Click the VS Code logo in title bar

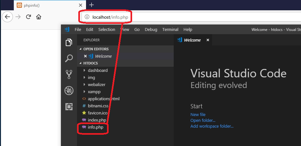tap(67, 30)
